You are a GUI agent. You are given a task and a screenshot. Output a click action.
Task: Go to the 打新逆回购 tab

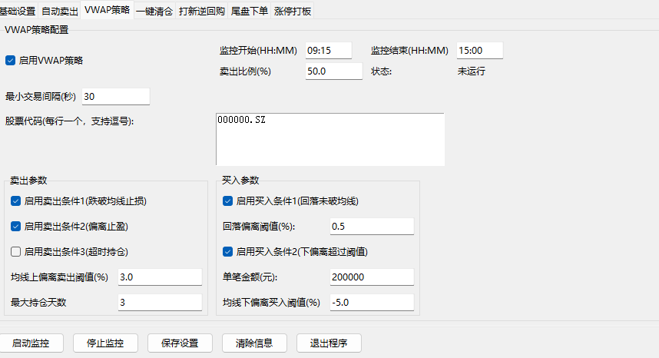202,11
